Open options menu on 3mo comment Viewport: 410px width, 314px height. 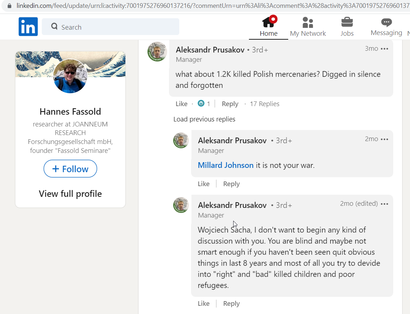tap(384, 49)
